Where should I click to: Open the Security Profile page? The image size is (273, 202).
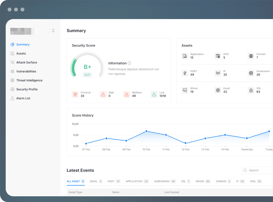(27, 90)
